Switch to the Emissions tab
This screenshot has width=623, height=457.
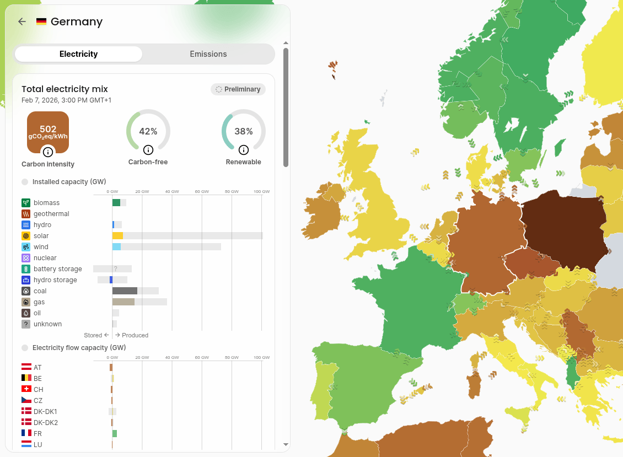pos(208,54)
